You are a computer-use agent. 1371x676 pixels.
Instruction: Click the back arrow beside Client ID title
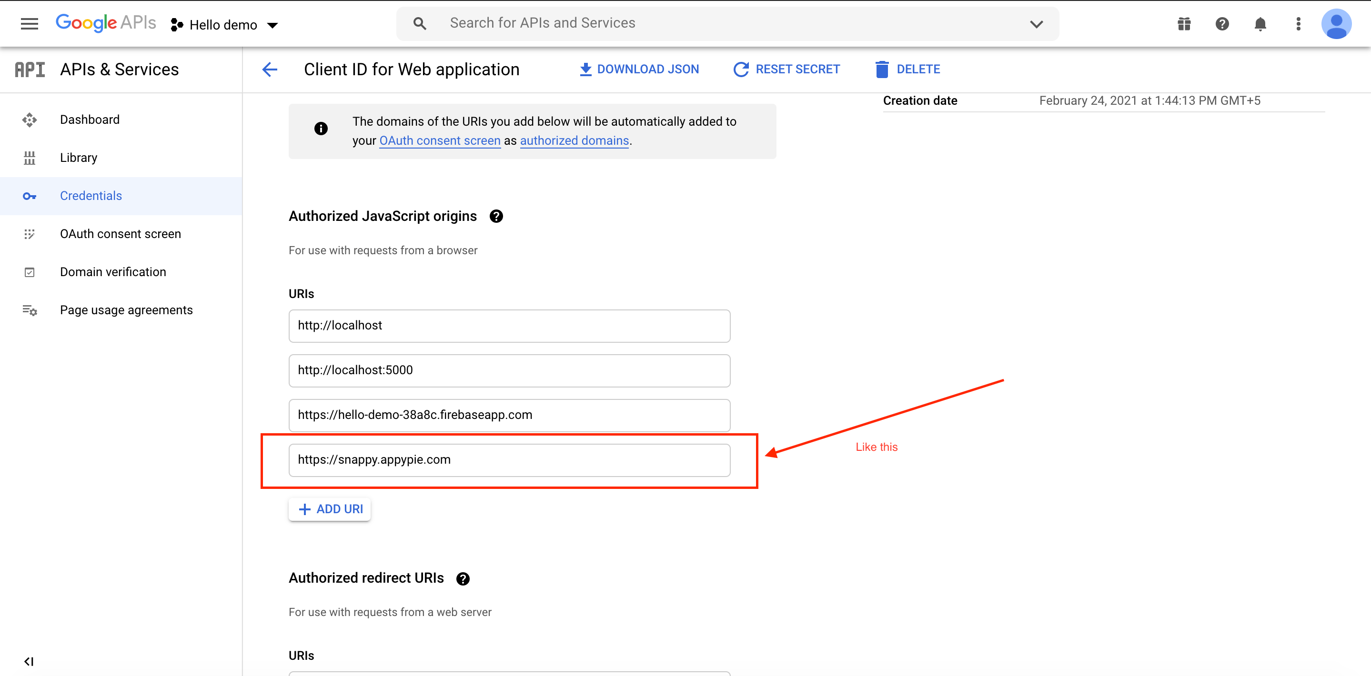(x=270, y=69)
